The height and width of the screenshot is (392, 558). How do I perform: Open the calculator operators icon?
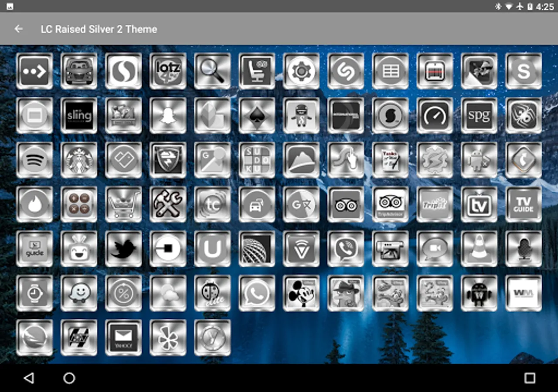(79, 204)
